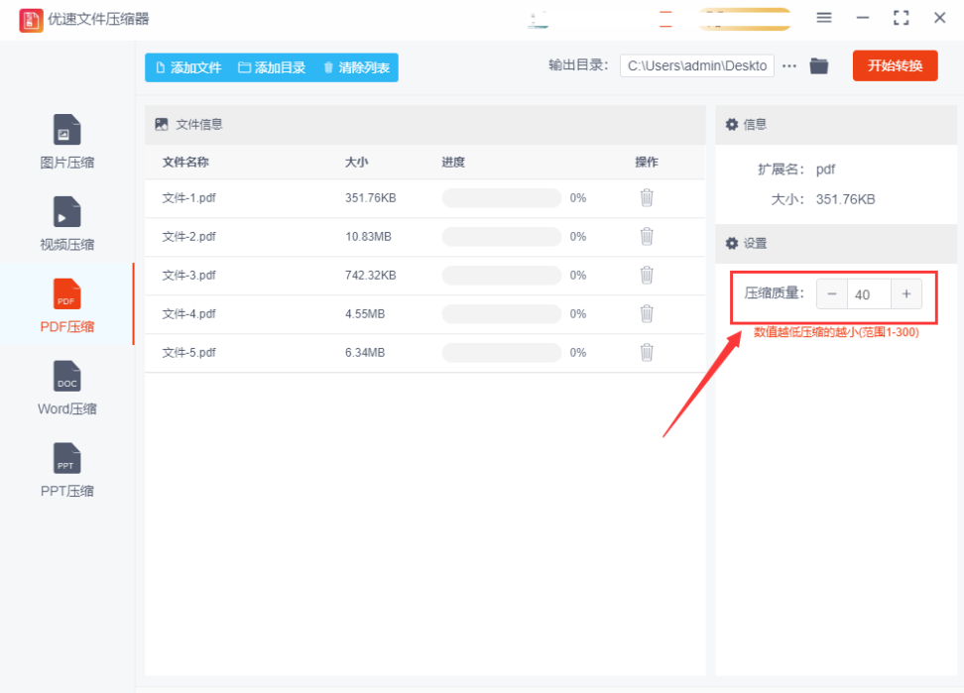Screen dimensions: 964x693
Task: Select the 视频压缩 video compression icon
Action: tap(66, 212)
